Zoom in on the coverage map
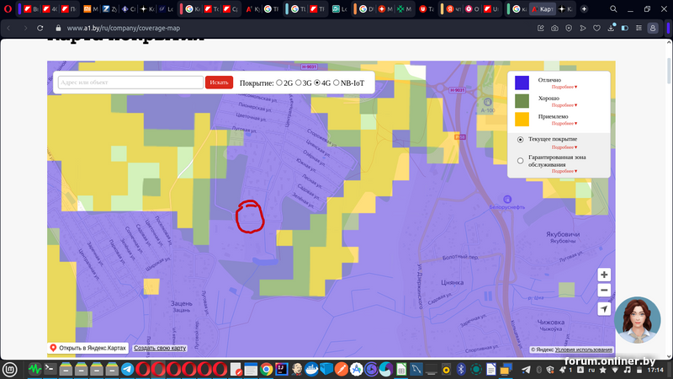Image resolution: width=673 pixels, height=379 pixels. [604, 275]
